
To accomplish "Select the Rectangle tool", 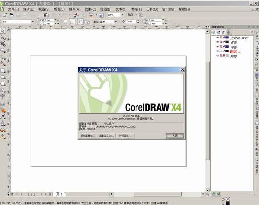I will (3, 71).
